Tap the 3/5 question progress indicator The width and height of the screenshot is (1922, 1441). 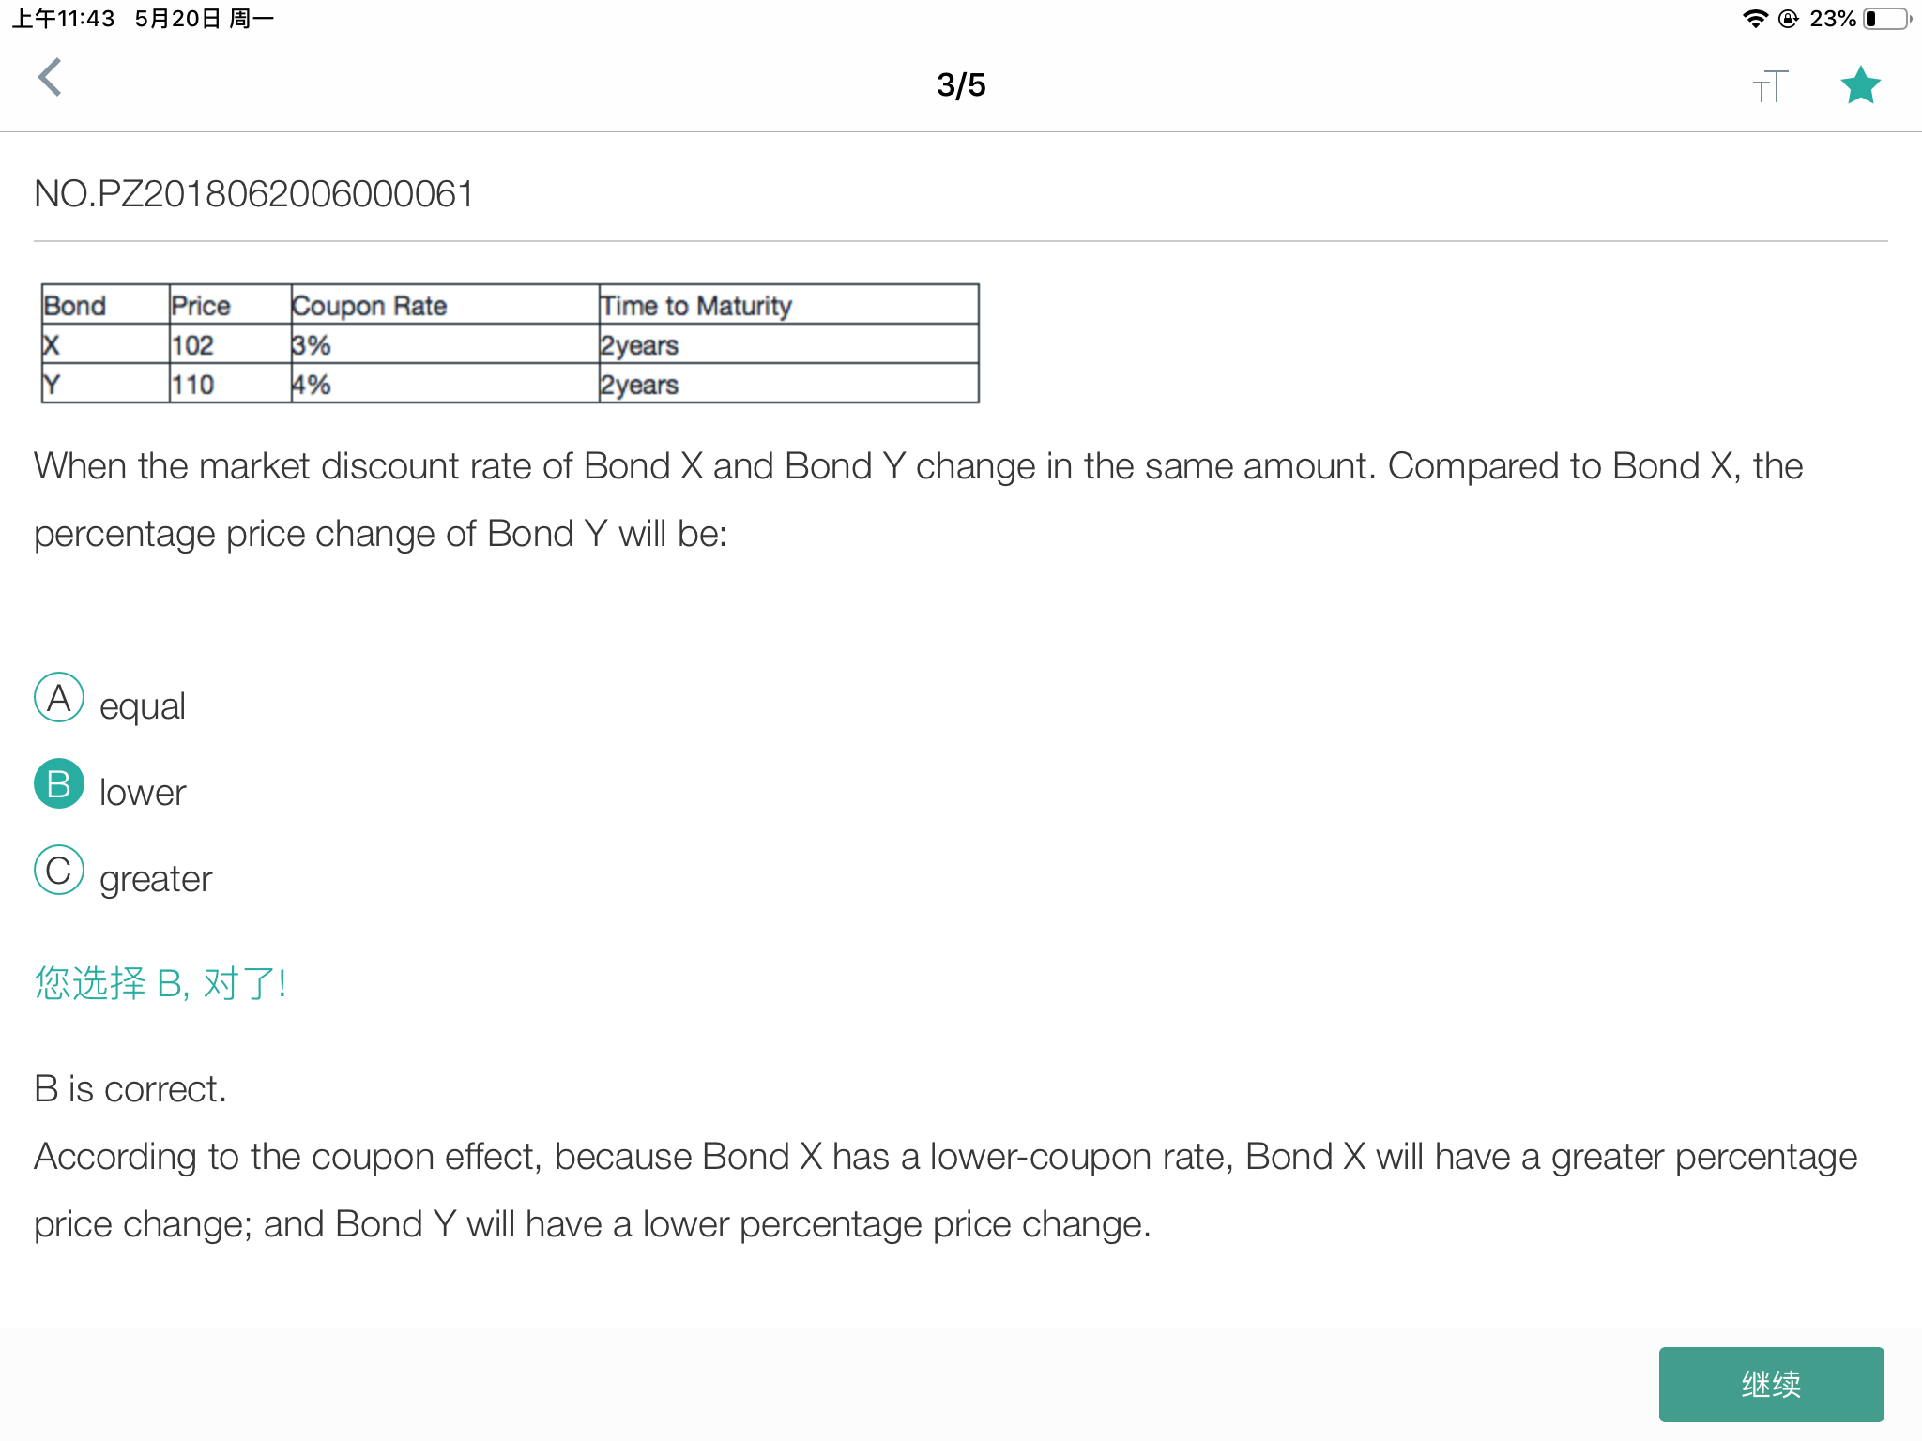pos(961,85)
